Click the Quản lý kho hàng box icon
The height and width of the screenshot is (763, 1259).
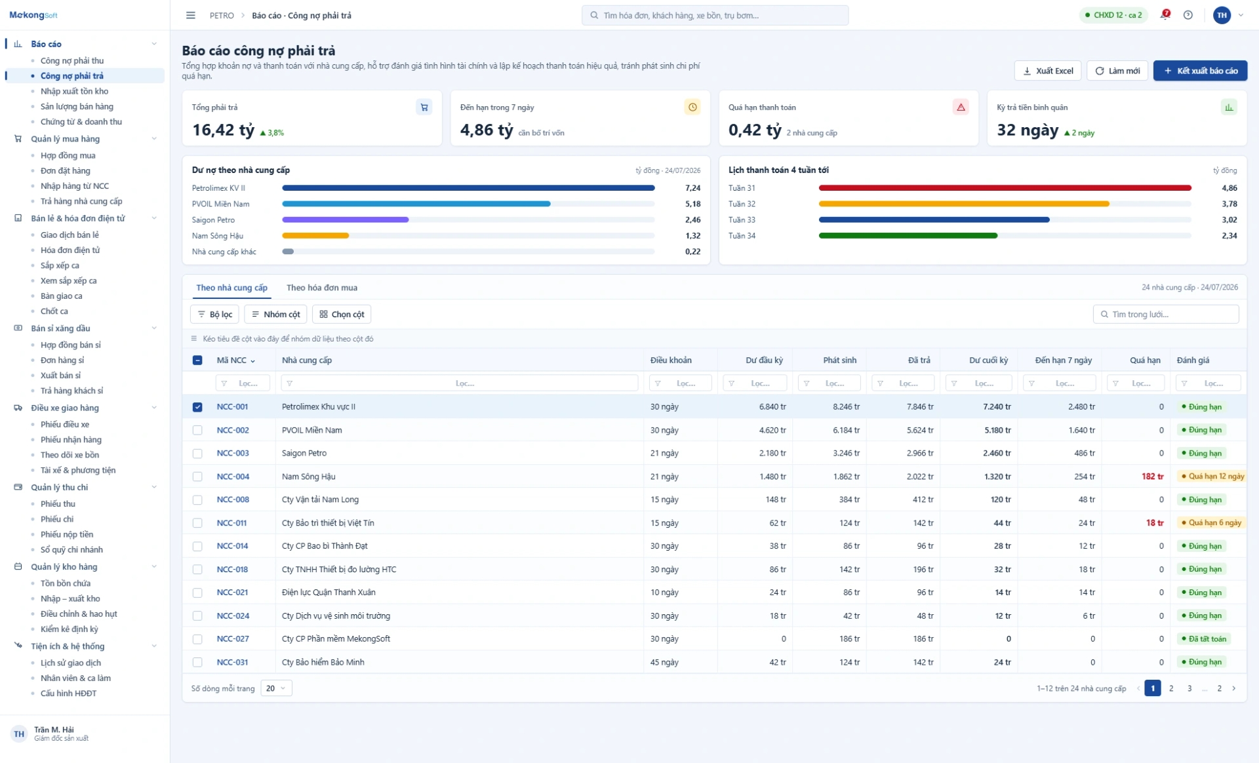pyautogui.click(x=18, y=566)
